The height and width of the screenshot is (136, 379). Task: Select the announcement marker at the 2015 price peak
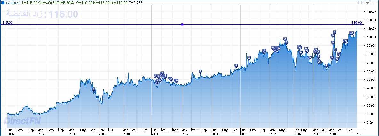point(286,39)
